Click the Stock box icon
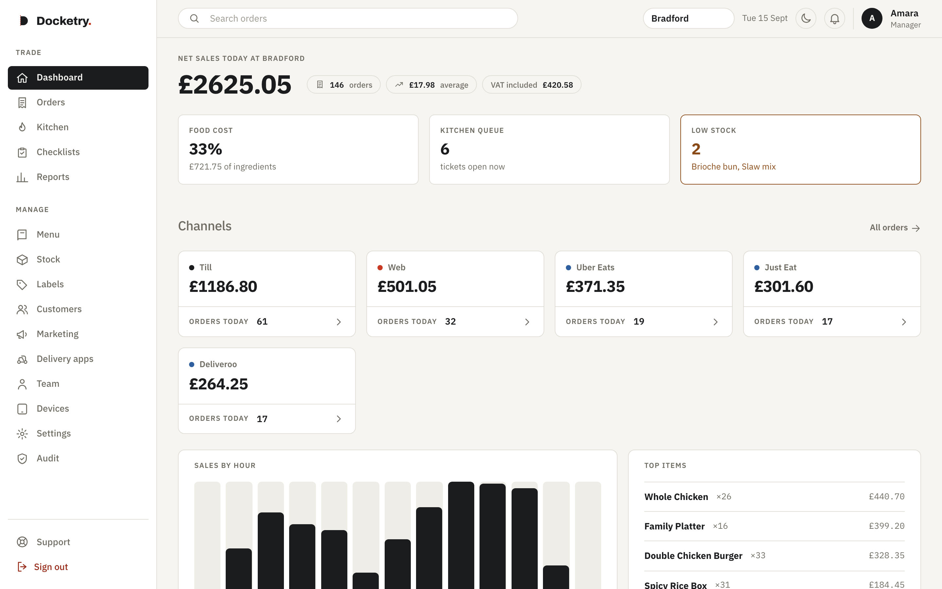942x589 pixels. click(x=22, y=259)
